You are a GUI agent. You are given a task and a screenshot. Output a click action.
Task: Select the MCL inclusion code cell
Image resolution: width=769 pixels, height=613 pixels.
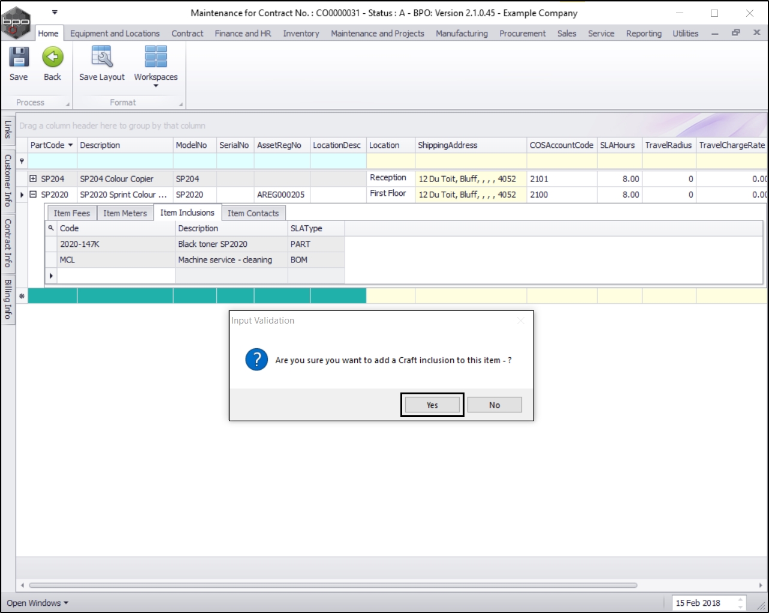pos(116,259)
